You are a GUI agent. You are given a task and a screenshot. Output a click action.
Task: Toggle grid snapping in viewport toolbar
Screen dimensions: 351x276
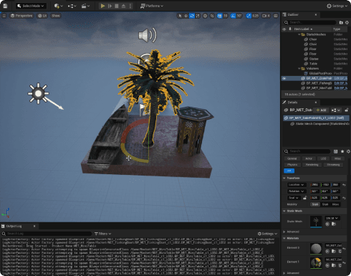pyautogui.click(x=219, y=16)
